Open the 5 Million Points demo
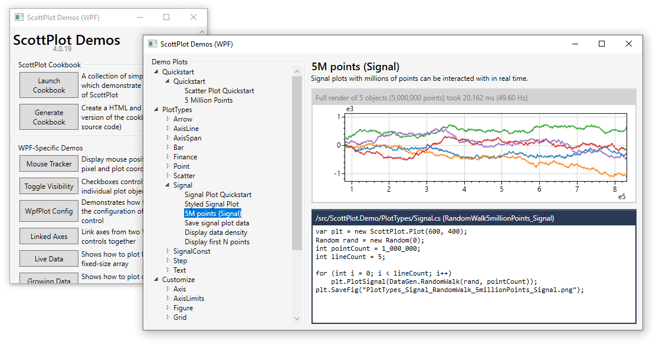The image size is (656, 344). 208,100
